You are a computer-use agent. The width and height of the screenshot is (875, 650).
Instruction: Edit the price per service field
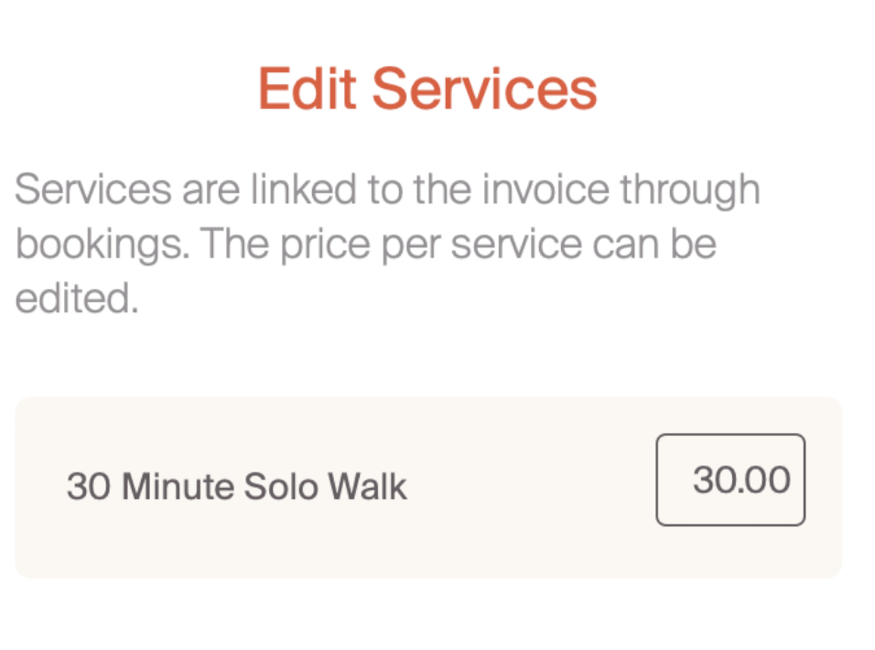(x=730, y=480)
